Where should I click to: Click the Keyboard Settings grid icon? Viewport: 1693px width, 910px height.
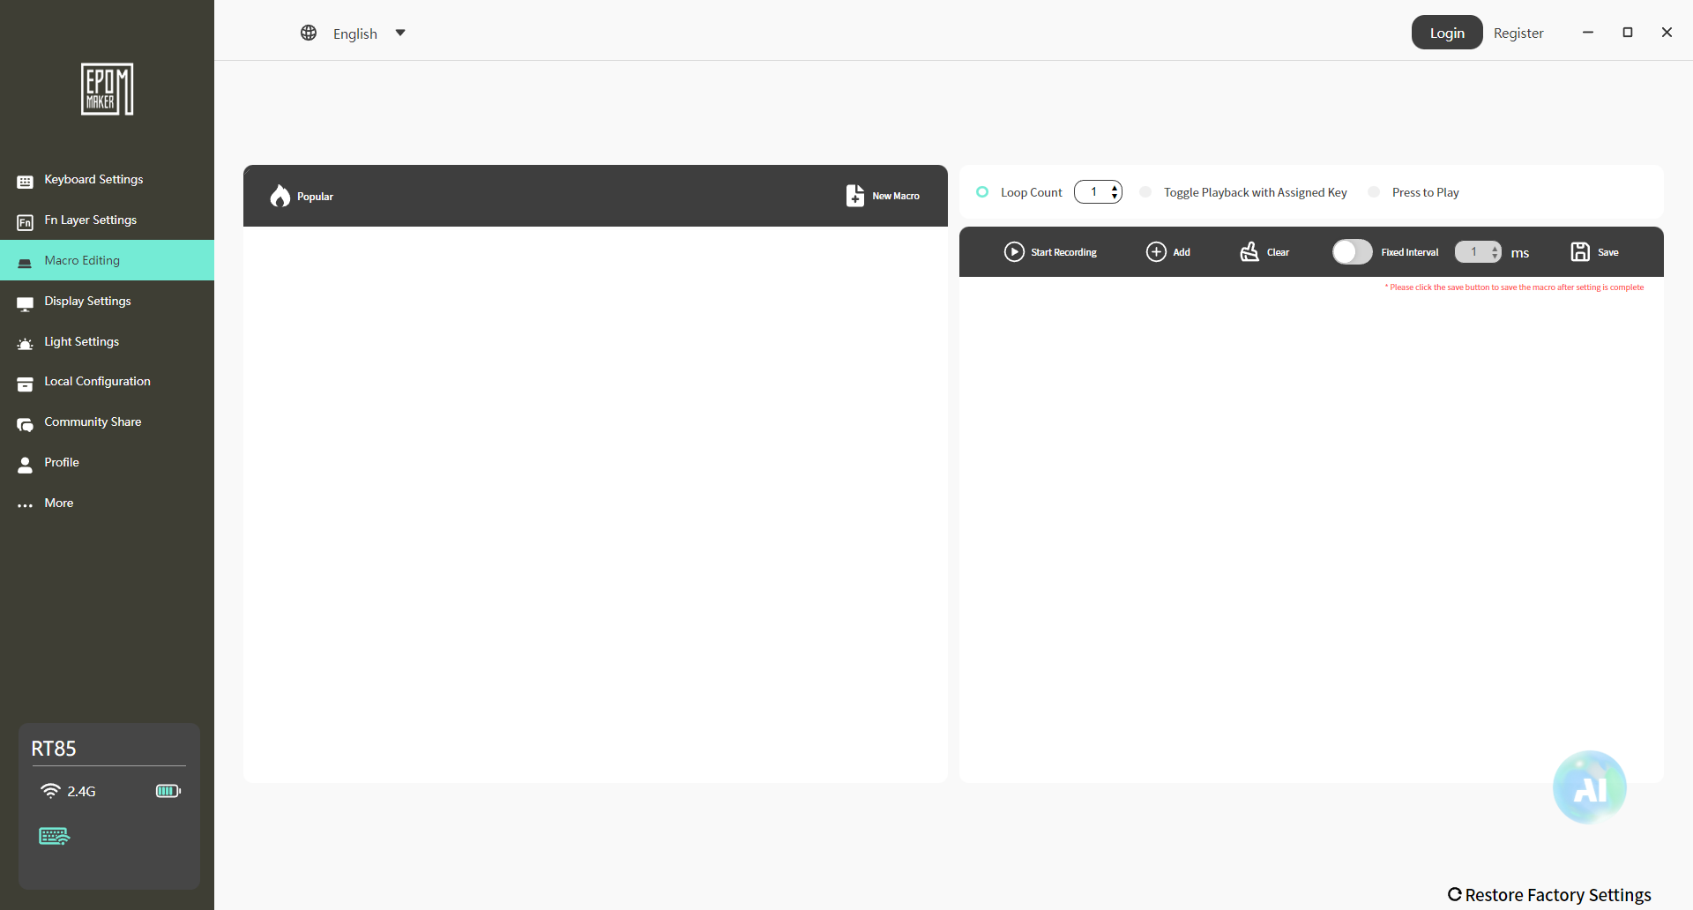coord(26,181)
